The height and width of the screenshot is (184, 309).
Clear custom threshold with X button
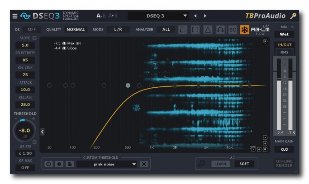click(x=144, y=164)
